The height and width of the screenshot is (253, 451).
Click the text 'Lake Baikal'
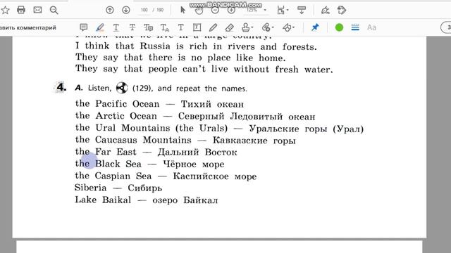point(103,200)
